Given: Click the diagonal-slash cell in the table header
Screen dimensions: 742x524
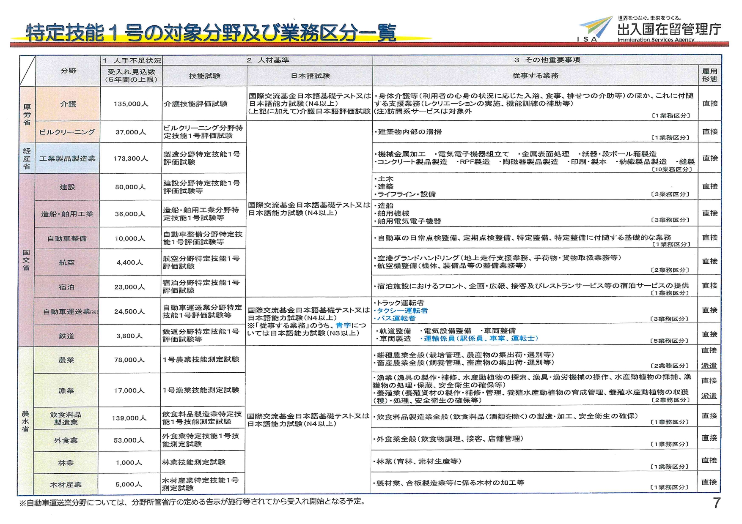Looking at the screenshot, I should [27, 71].
